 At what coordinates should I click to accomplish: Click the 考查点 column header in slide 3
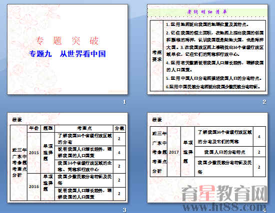click(84, 129)
